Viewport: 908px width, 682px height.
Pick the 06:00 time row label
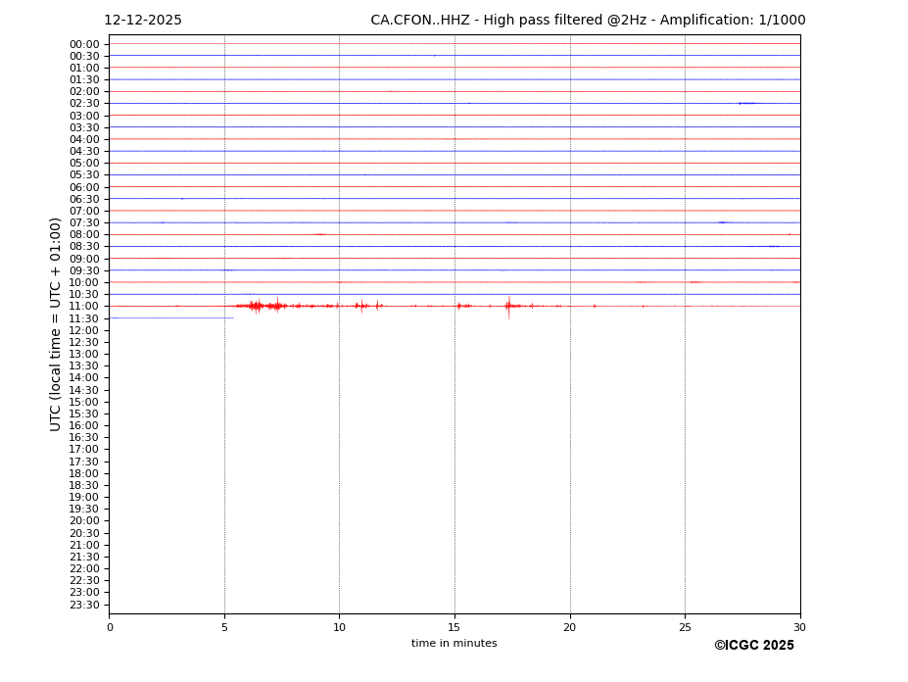(x=84, y=187)
